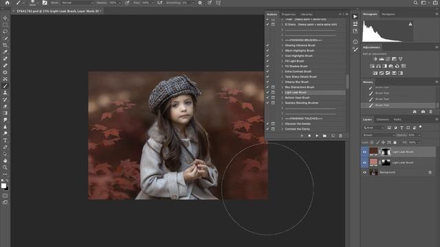Viewport: 440px width, 247px height.
Task: Select the Horizontal Type tool
Action: tap(5, 140)
